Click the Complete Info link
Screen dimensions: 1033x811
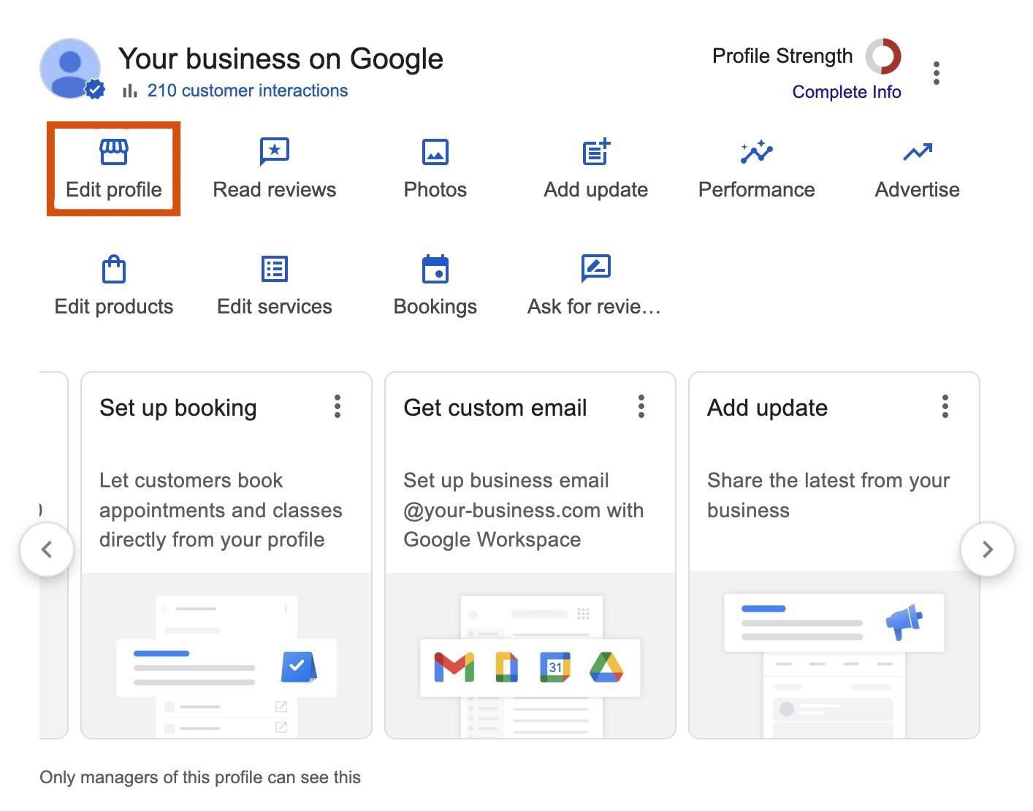(x=847, y=92)
